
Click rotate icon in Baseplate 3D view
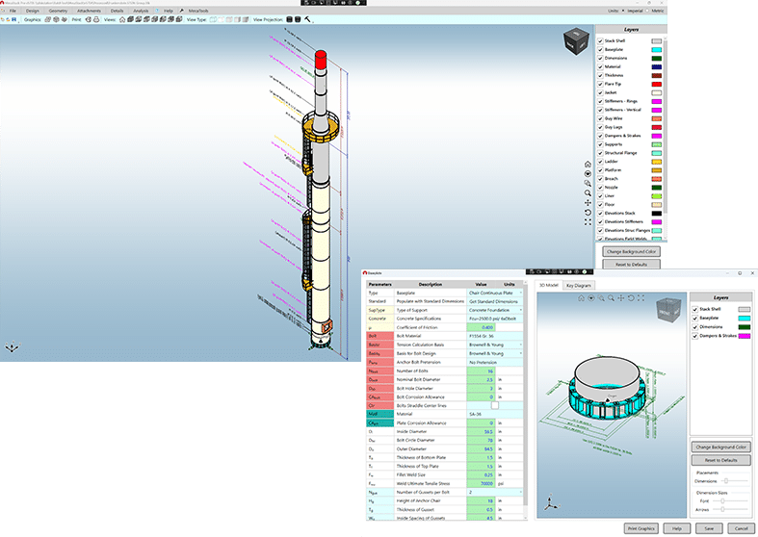[631, 298]
